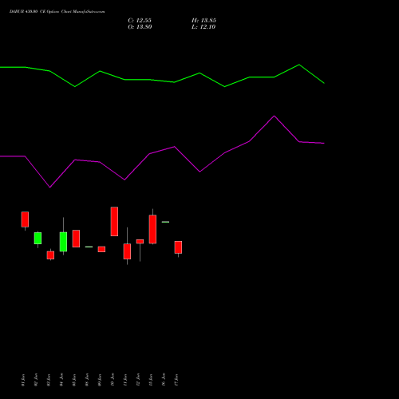399x399 pixels.
Task: Select the x-axis date label beginning with 01
Action: (x=23, y=380)
